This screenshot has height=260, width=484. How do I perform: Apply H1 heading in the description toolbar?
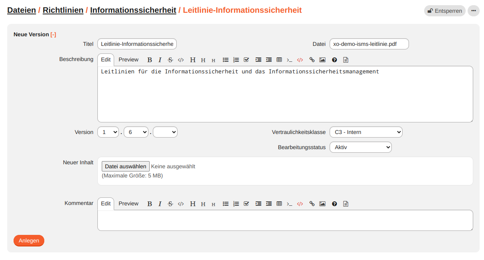click(x=193, y=60)
